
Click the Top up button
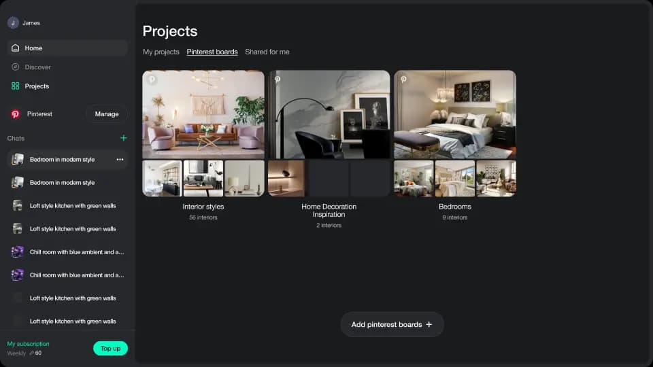coord(110,349)
